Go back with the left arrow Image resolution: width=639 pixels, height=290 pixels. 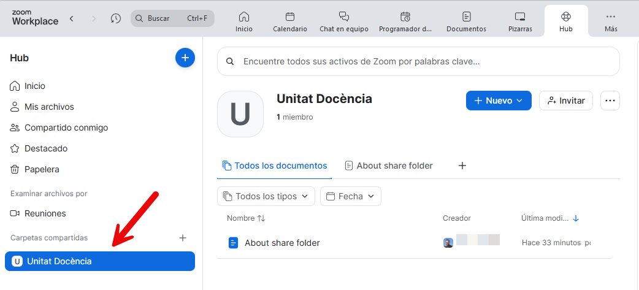coord(72,18)
